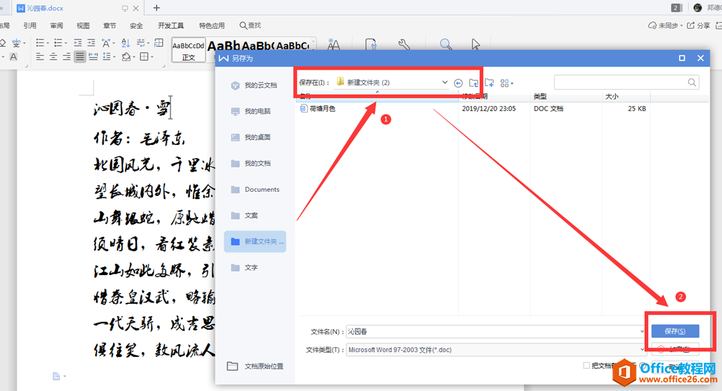Click decrease indent icon

pyautogui.click(x=78, y=43)
